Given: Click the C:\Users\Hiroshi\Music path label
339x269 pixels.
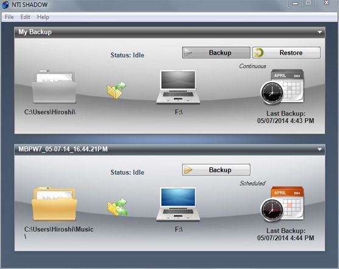Looking at the screenshot, I should pos(59,232).
